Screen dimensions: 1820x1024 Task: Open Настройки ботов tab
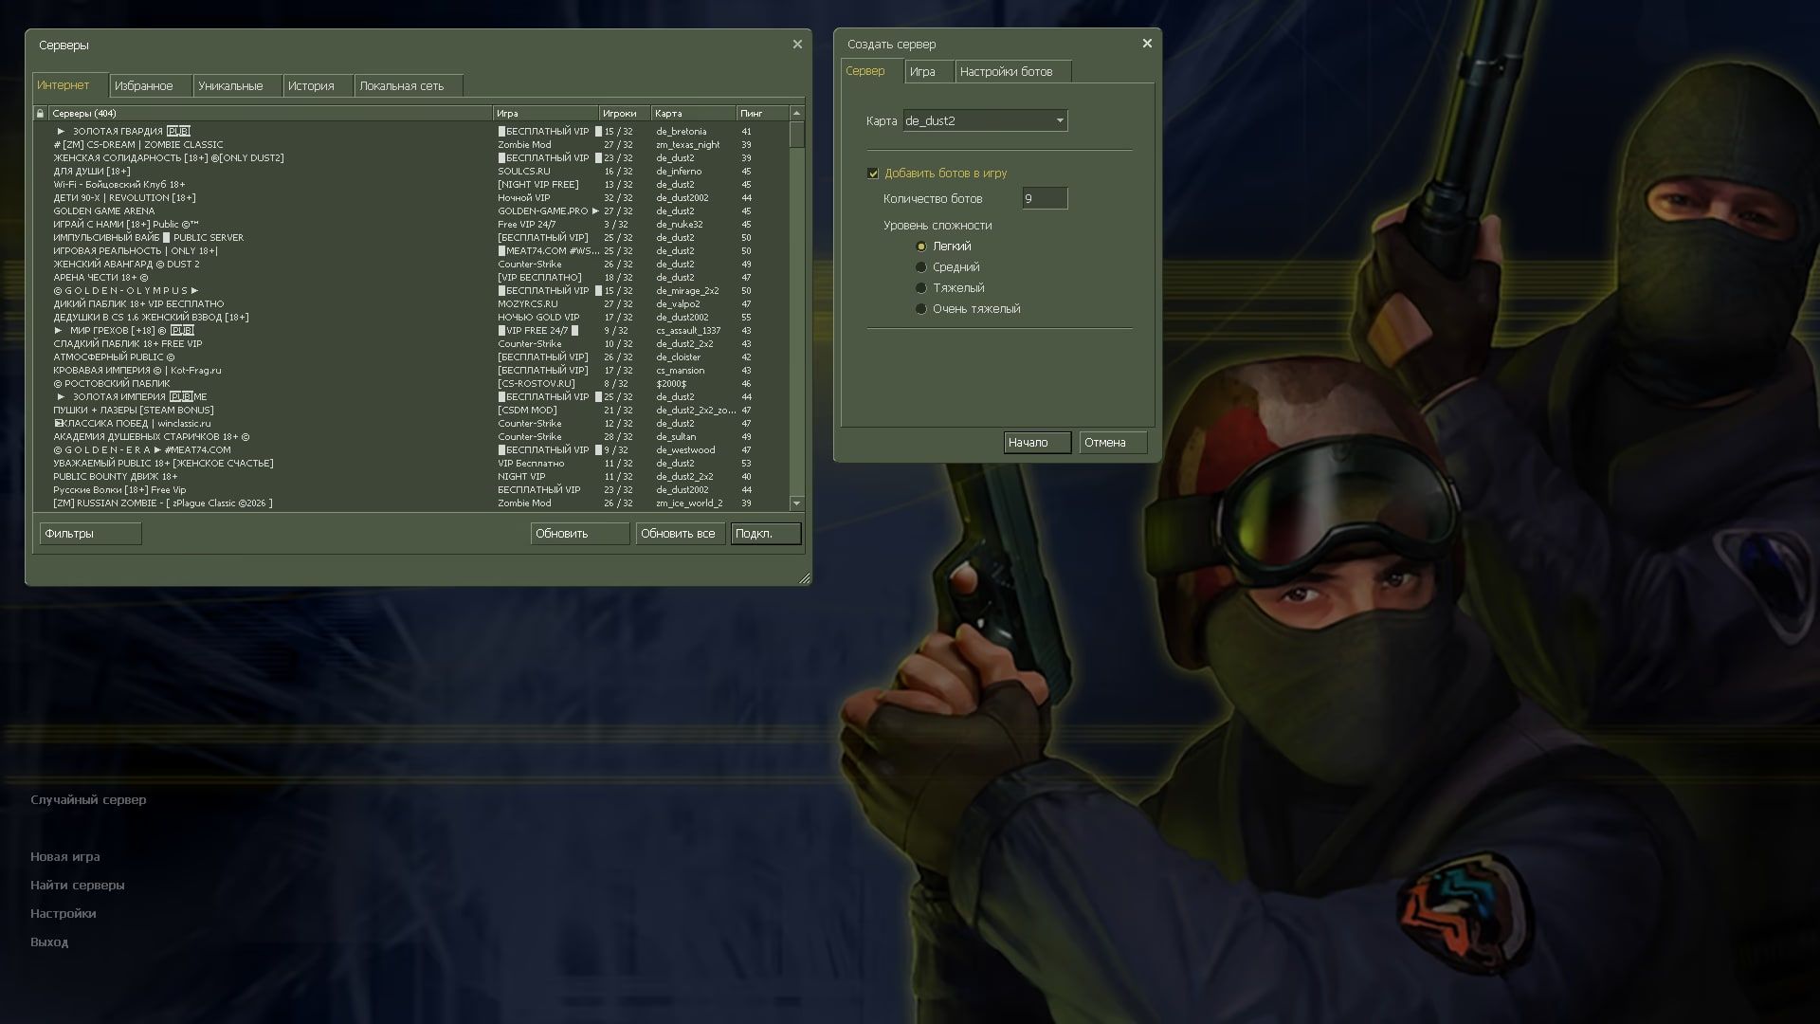[x=1012, y=71]
